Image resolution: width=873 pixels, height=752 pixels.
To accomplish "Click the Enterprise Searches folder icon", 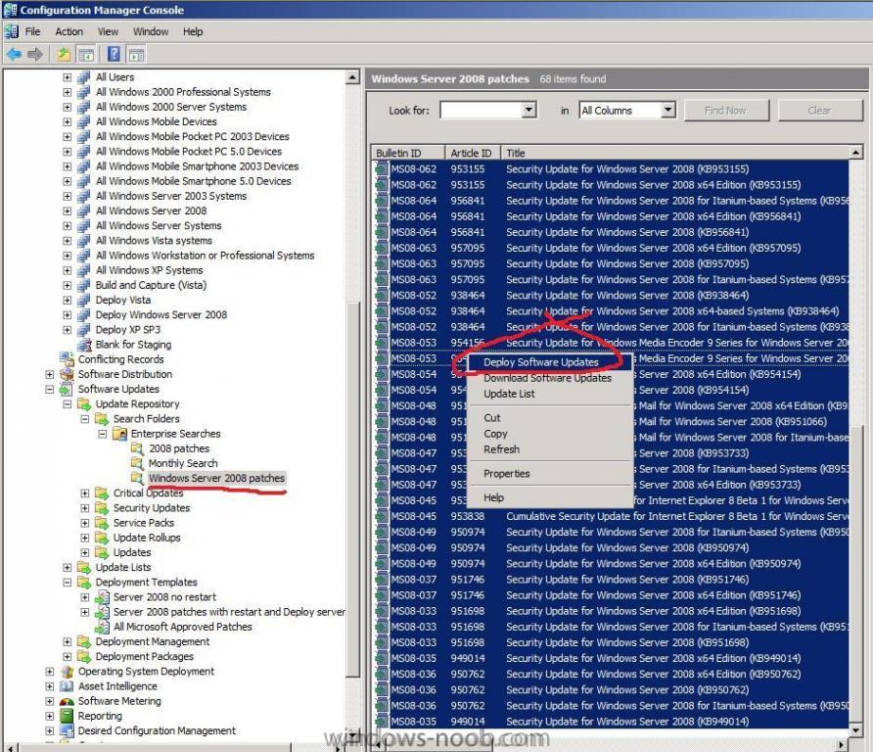I will coord(119,434).
